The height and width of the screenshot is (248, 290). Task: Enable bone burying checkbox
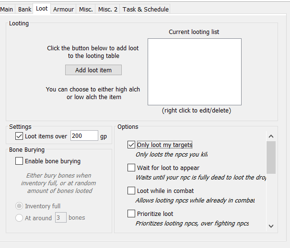tap(19, 161)
